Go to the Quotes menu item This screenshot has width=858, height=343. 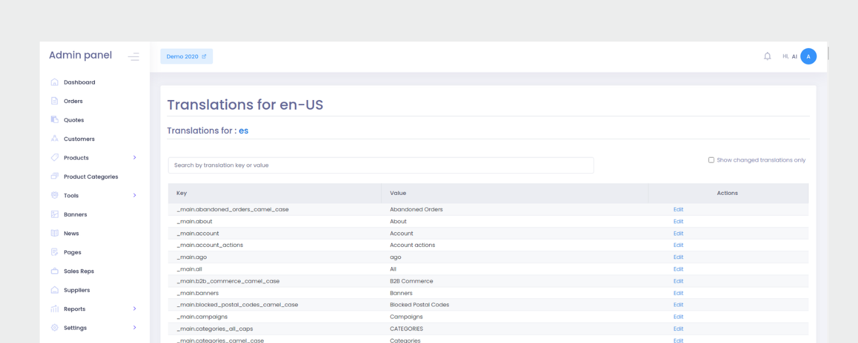tap(74, 120)
